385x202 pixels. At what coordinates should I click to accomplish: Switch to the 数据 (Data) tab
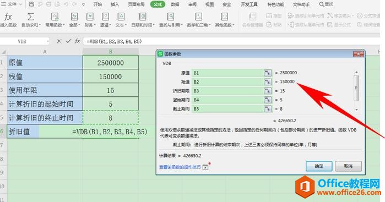tap(175, 4)
